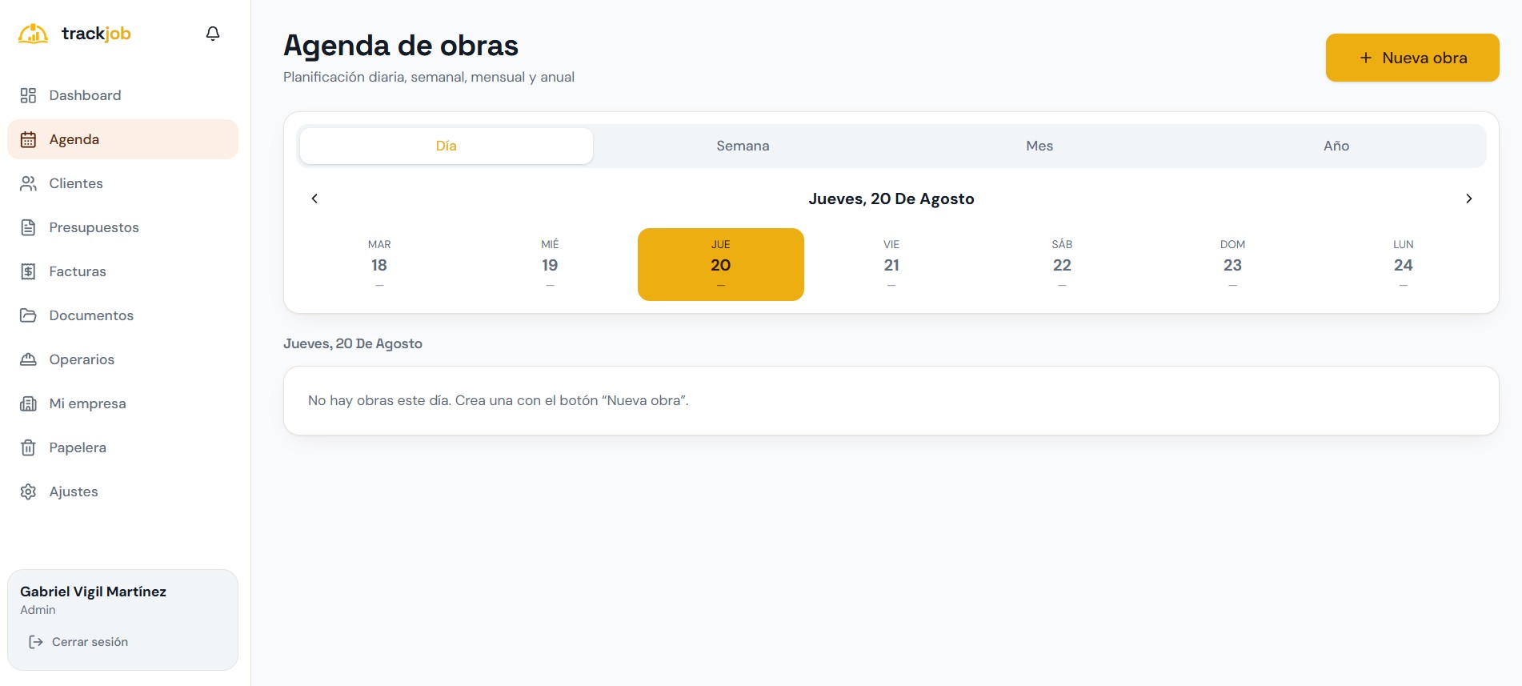
Task: Open the Operarios section label
Action: click(x=82, y=359)
